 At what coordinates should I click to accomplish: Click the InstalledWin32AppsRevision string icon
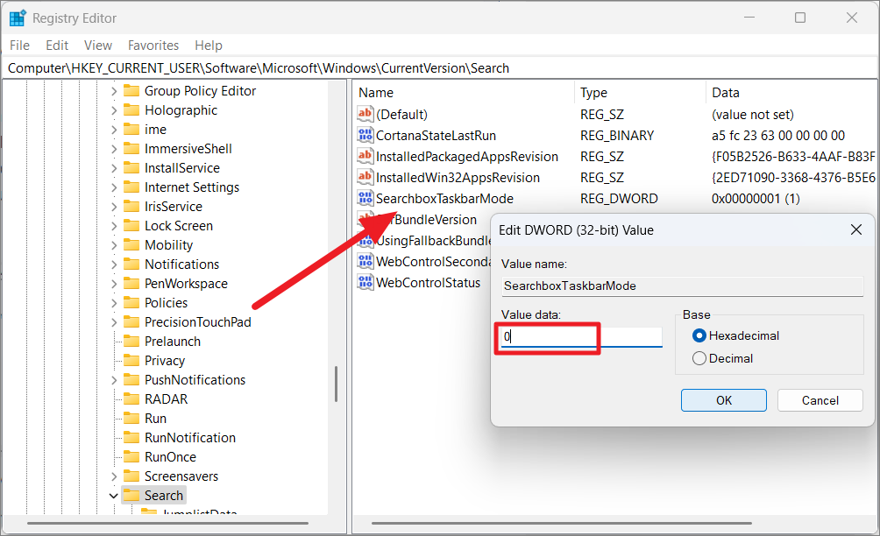coord(365,177)
